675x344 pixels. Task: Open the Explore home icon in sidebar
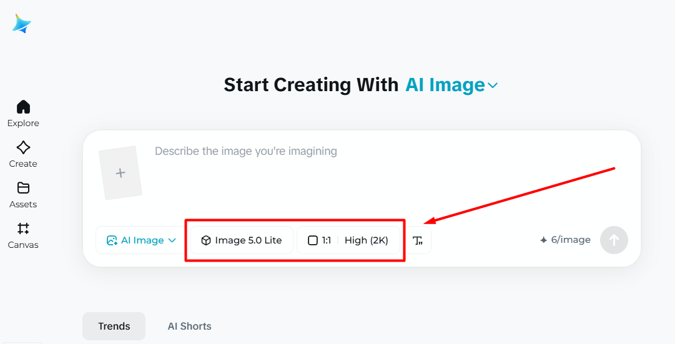point(23,107)
